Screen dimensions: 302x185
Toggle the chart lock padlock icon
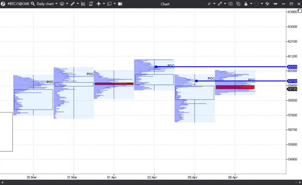(x=246, y=4)
